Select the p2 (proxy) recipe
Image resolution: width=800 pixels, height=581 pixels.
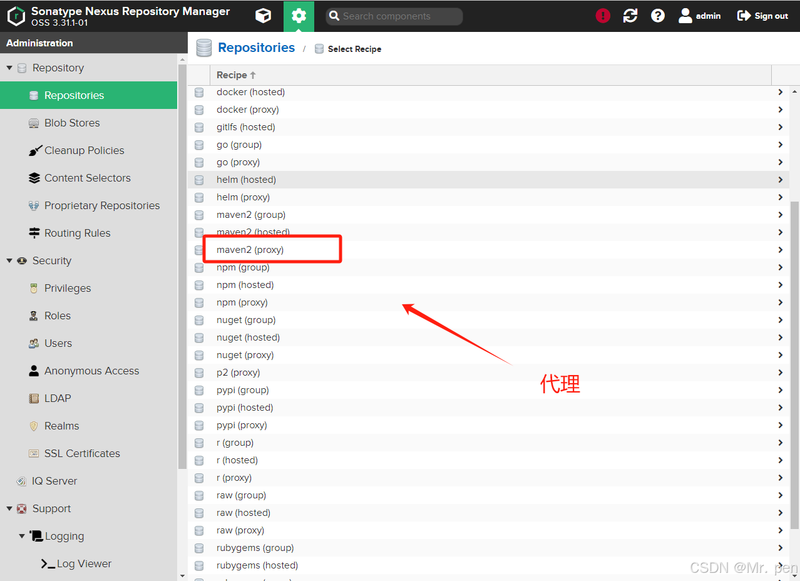(489, 373)
